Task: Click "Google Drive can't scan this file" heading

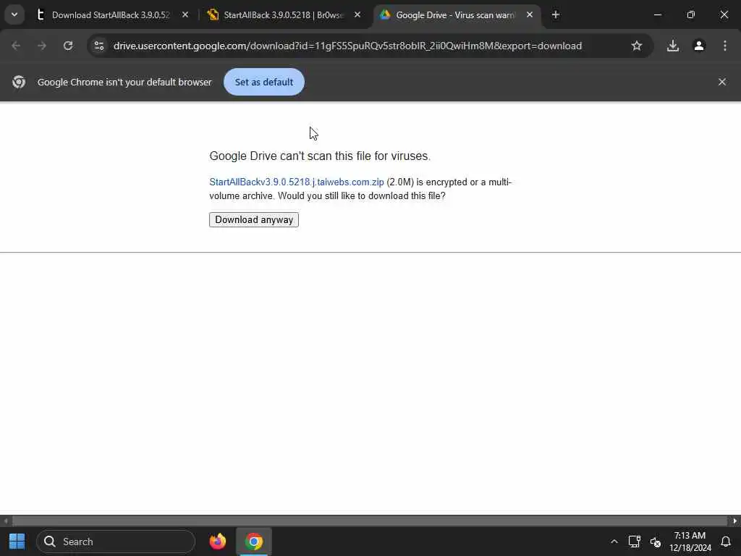Action: tap(320, 156)
